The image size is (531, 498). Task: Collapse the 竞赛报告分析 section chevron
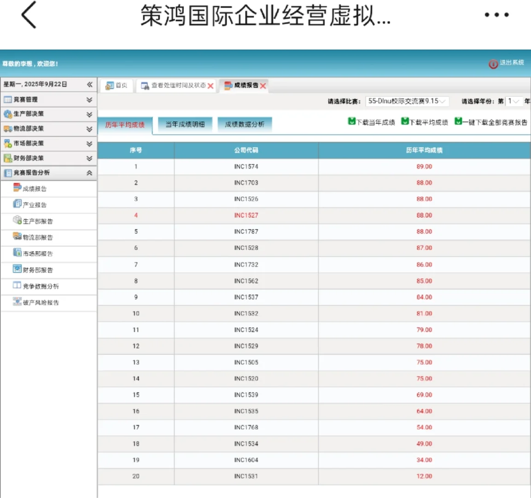tap(89, 173)
